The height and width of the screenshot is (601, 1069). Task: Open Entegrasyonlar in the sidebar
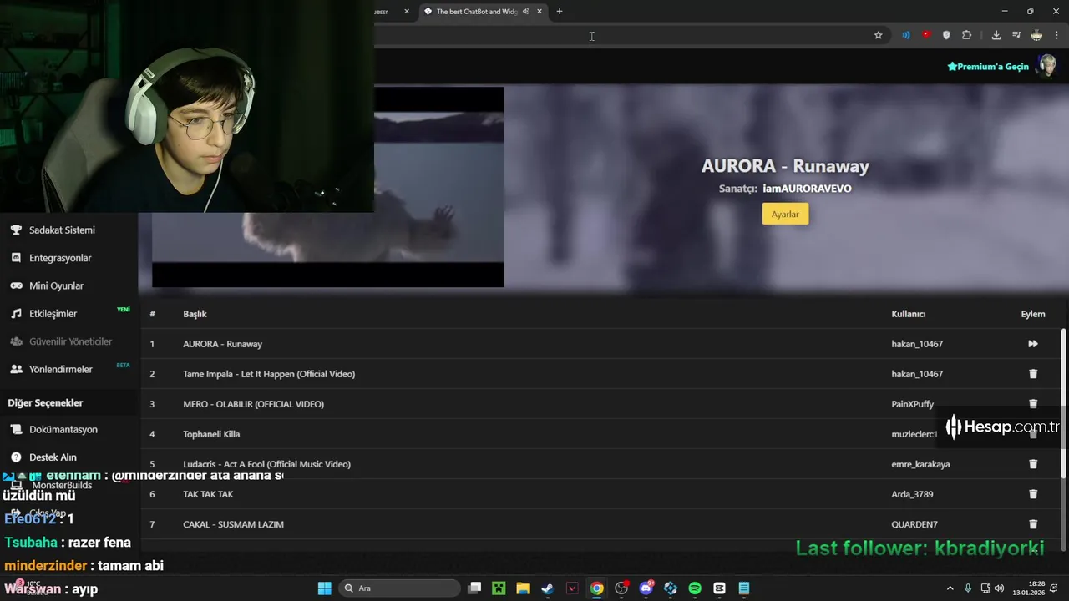tap(60, 258)
